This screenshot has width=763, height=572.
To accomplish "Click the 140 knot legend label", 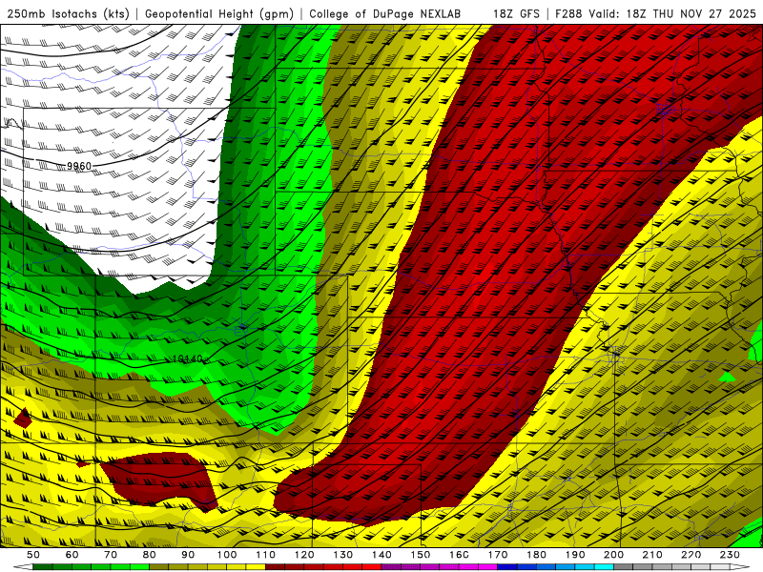I will click(381, 555).
